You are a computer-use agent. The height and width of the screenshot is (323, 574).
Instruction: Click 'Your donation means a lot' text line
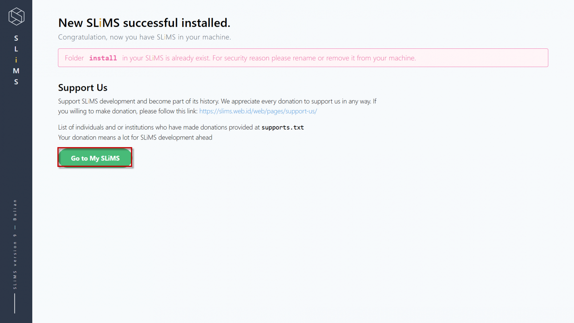135,138
